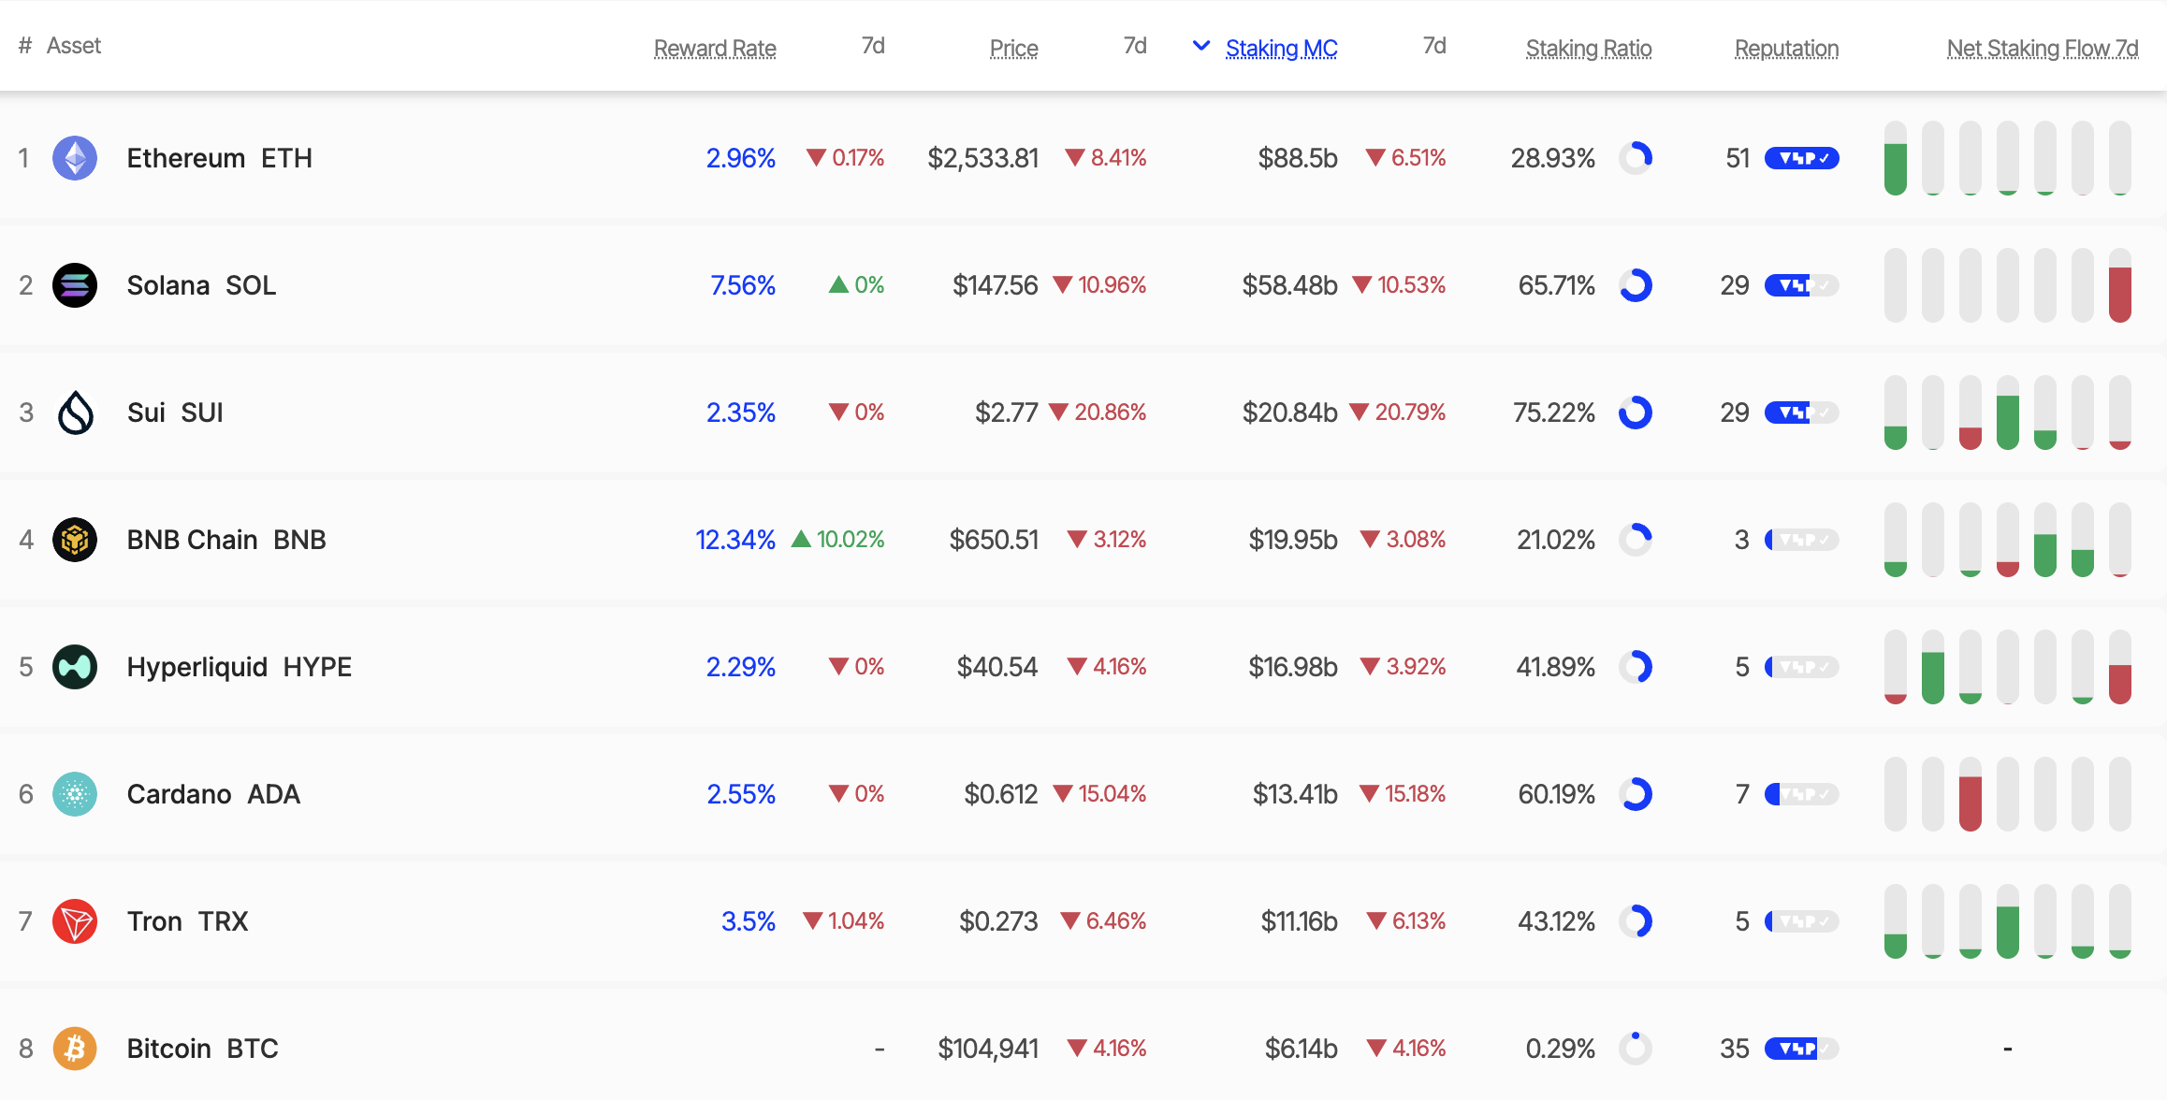Toggle the Staking MC sort direction chevron
The width and height of the screenshot is (2167, 1100).
1200,47
